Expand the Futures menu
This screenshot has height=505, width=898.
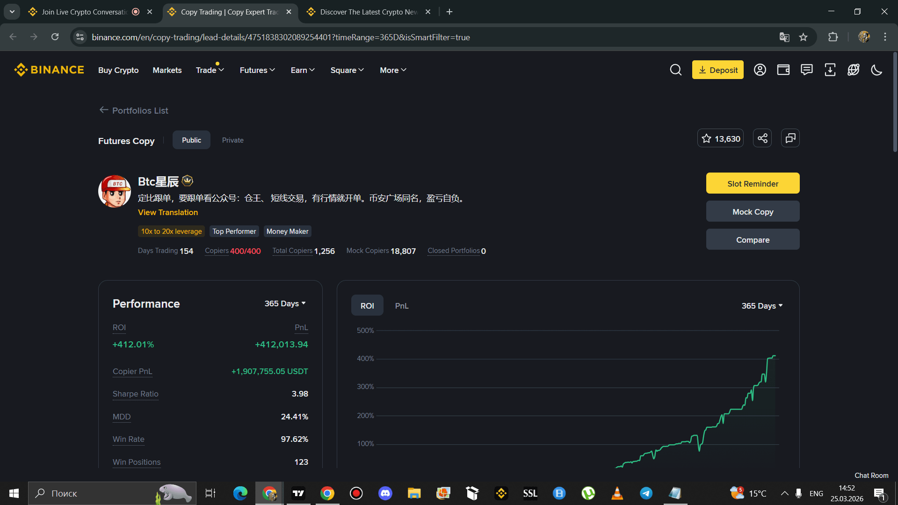point(257,70)
